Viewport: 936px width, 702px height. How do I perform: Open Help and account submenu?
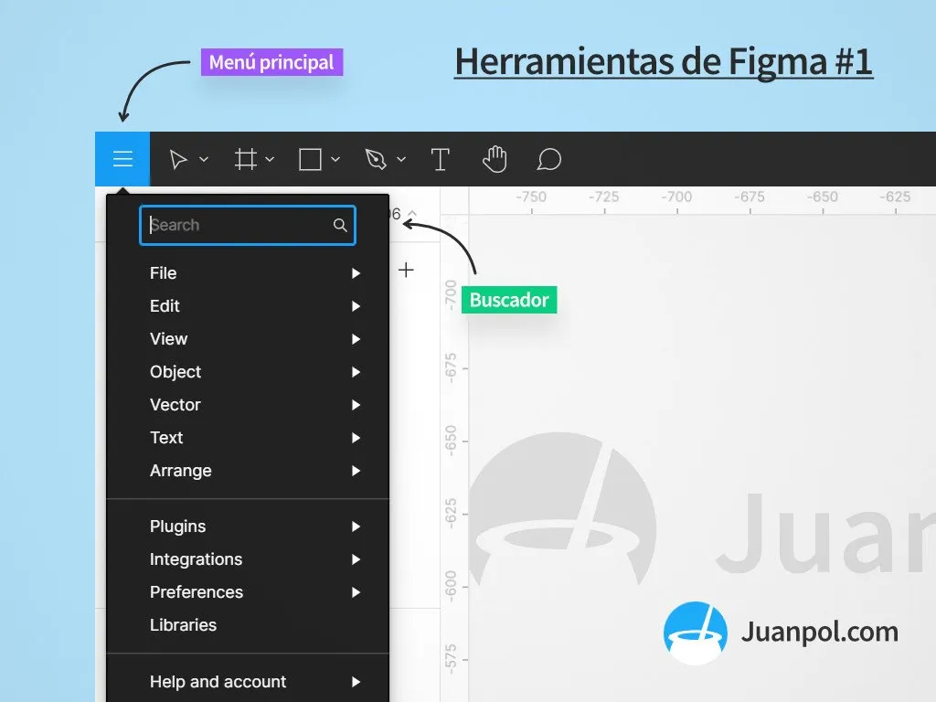pos(248,682)
